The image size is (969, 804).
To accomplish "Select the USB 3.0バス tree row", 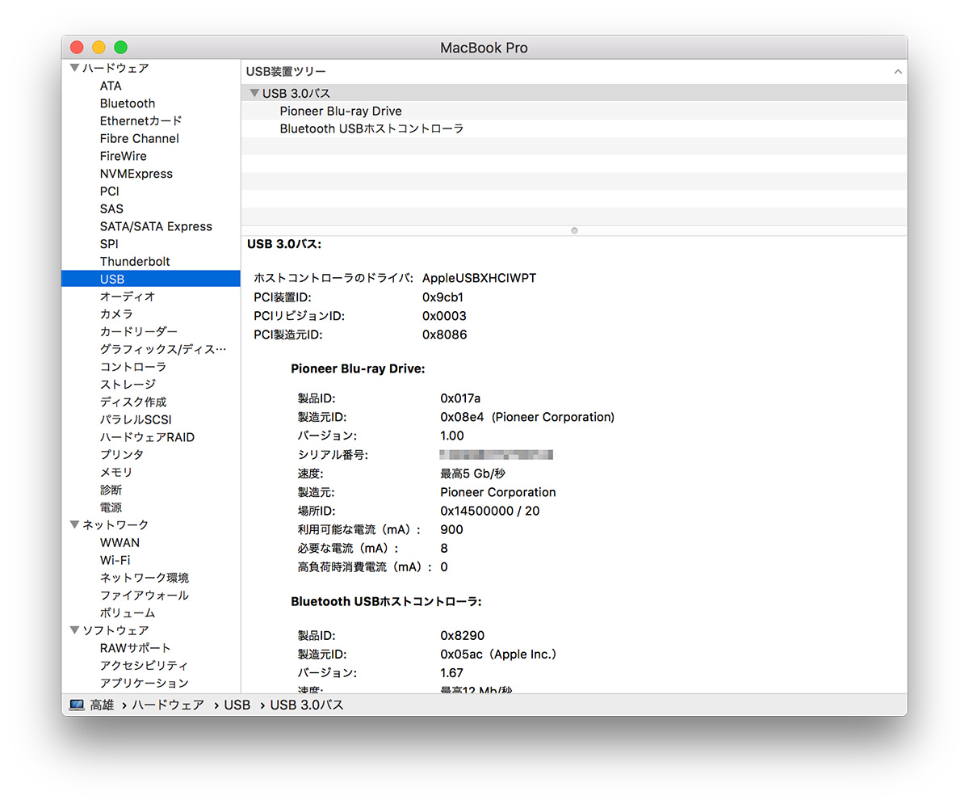I will coord(574,94).
